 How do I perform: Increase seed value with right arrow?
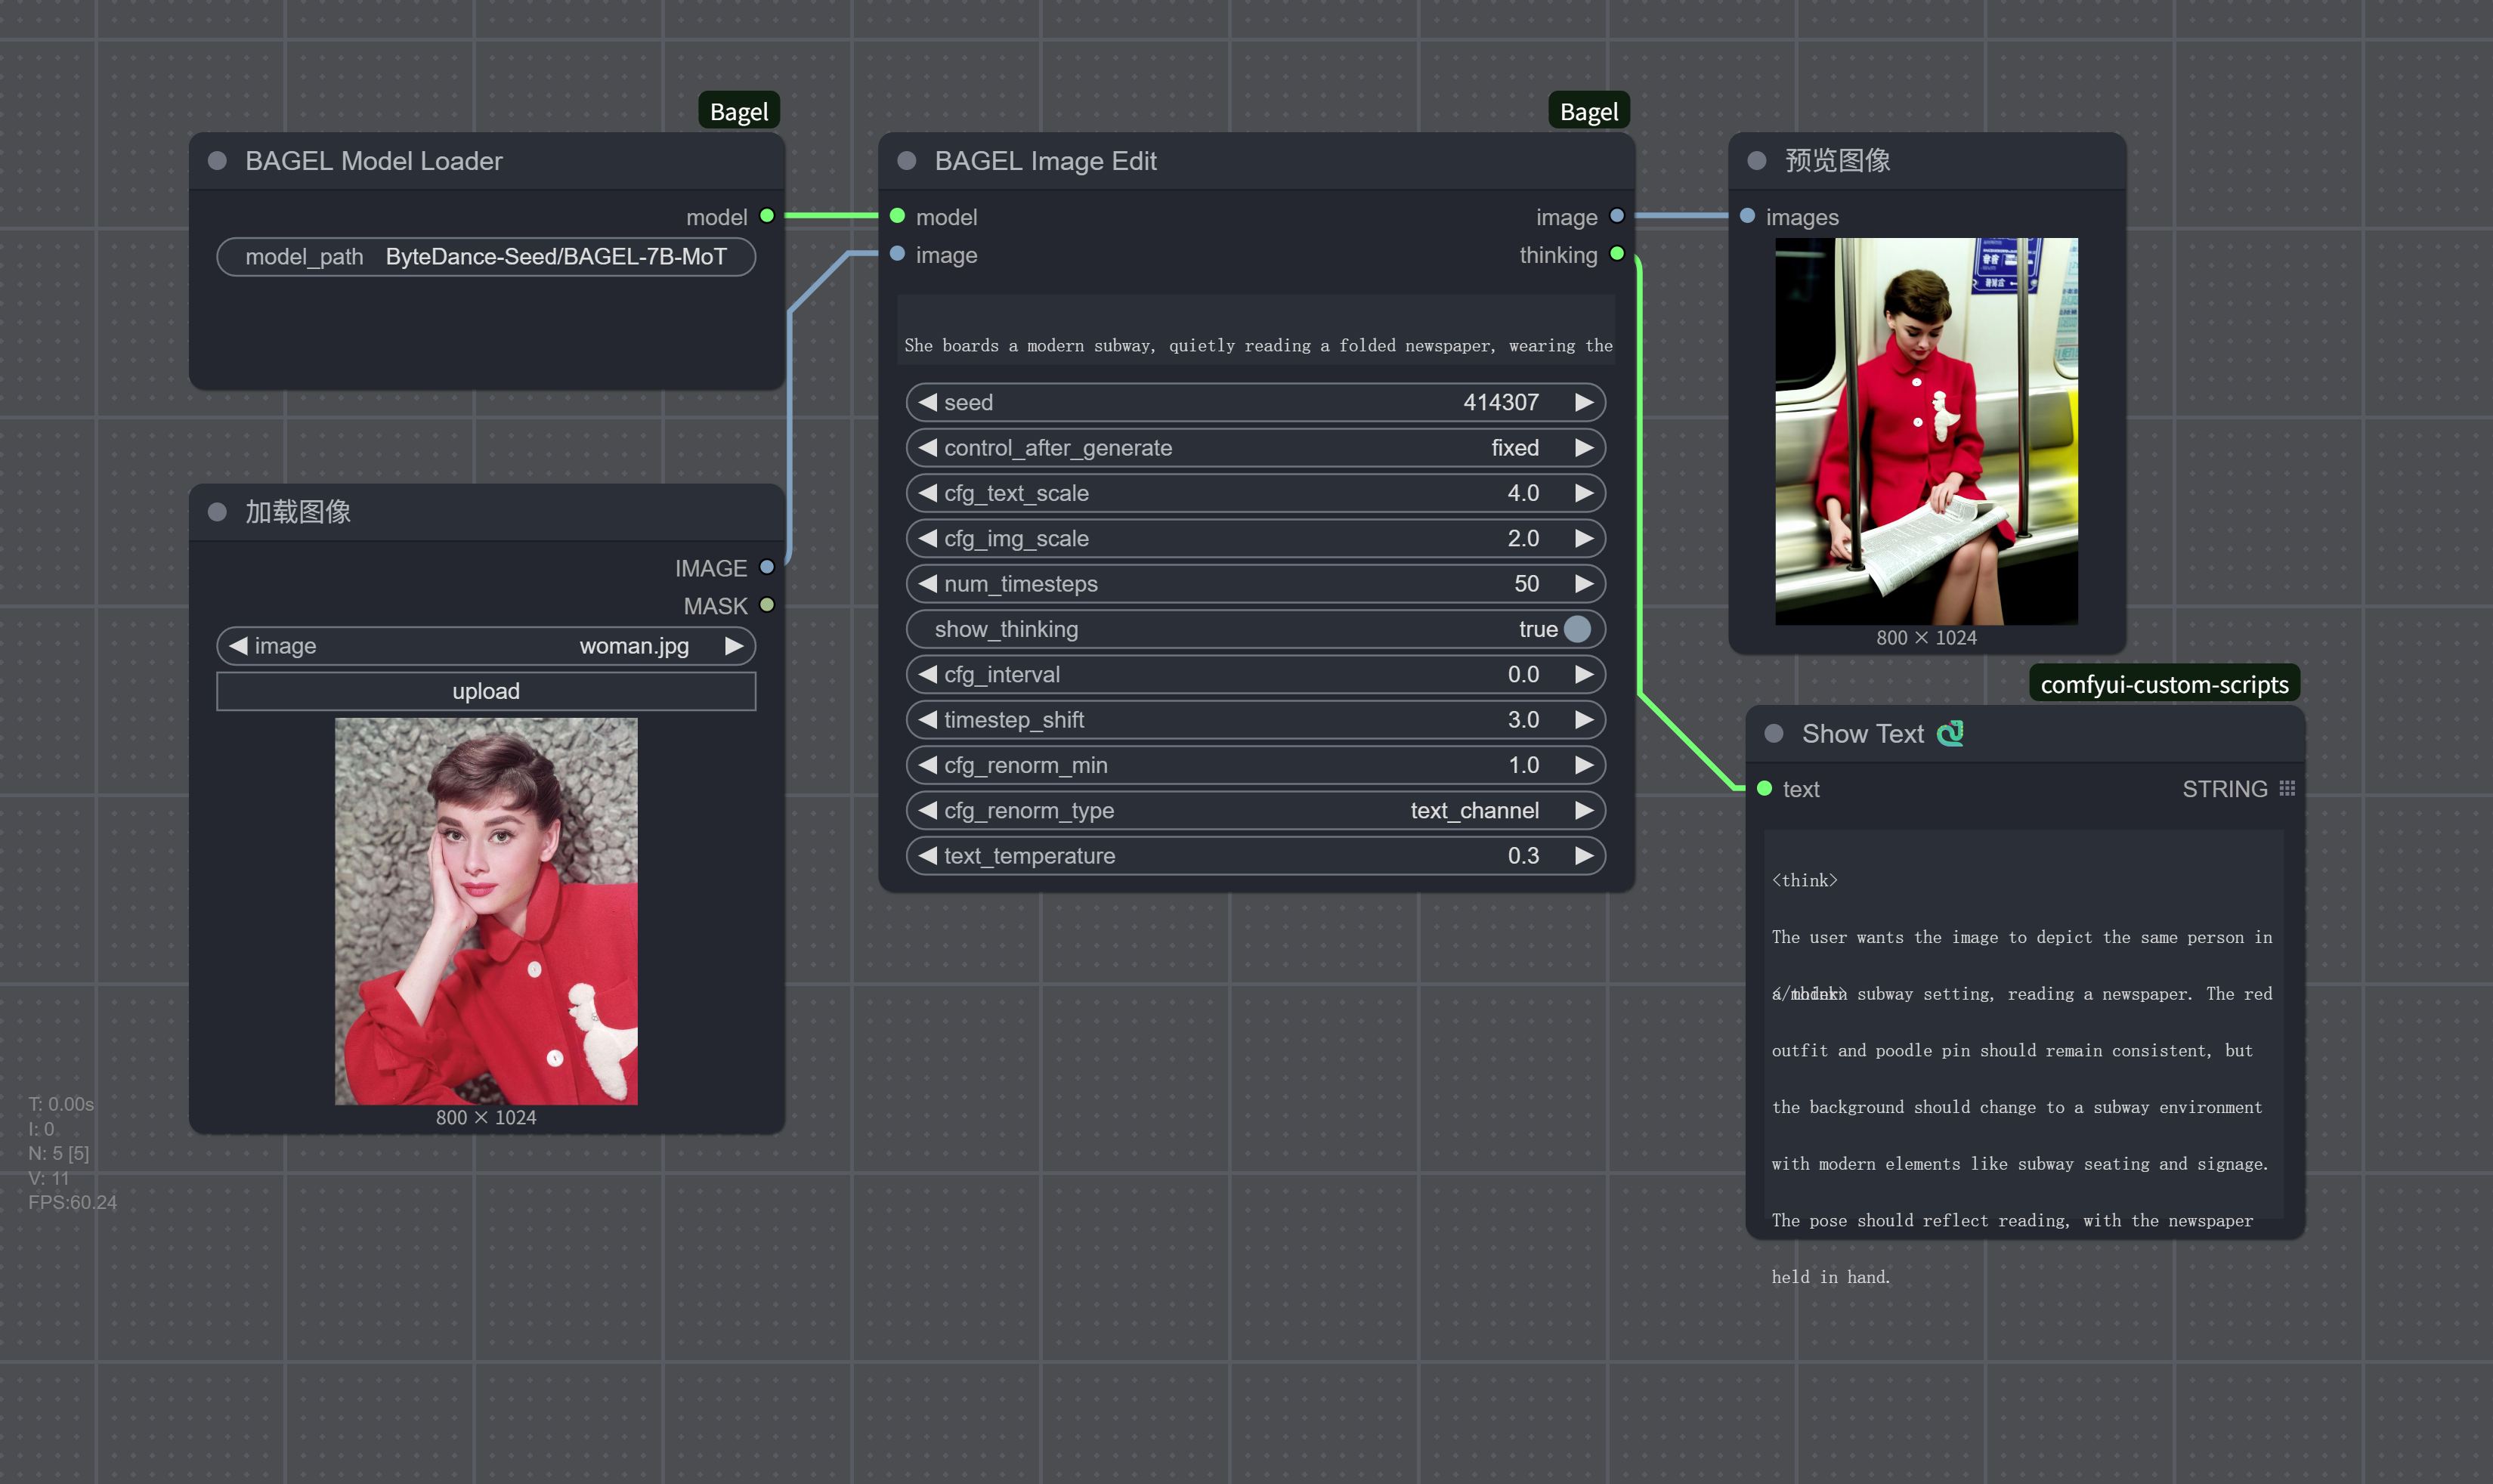tap(1584, 402)
